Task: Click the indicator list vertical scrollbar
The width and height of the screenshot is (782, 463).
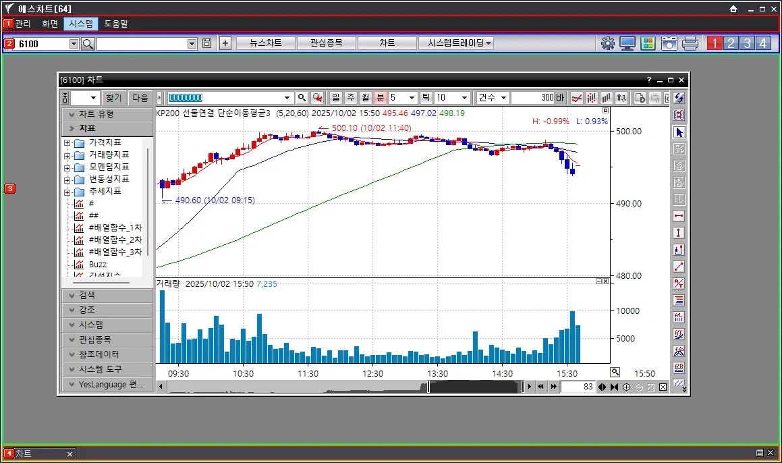Action: pos(148,202)
